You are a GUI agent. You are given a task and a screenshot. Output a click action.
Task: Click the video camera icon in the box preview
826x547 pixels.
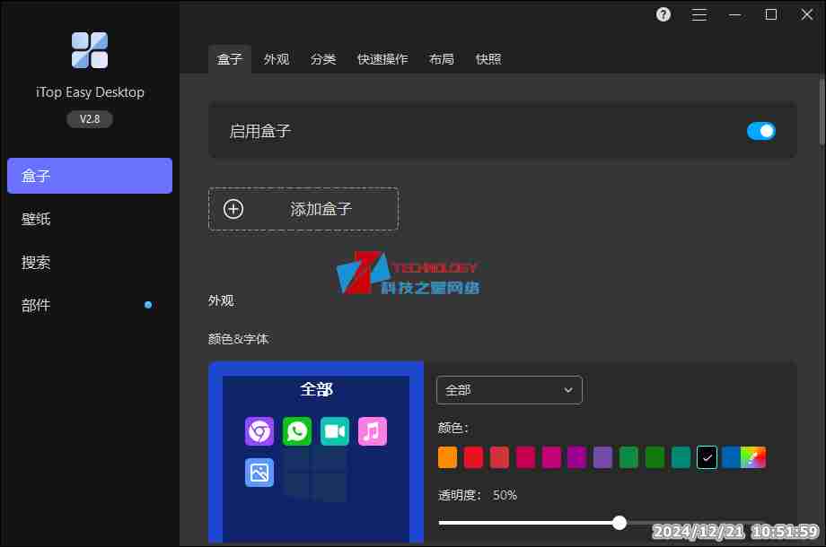334,430
